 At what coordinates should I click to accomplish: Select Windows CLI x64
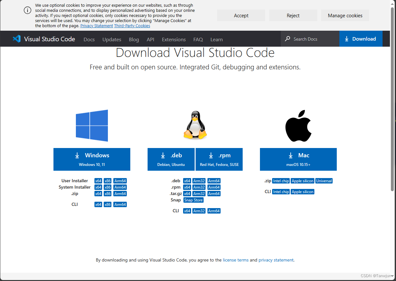pos(98,205)
